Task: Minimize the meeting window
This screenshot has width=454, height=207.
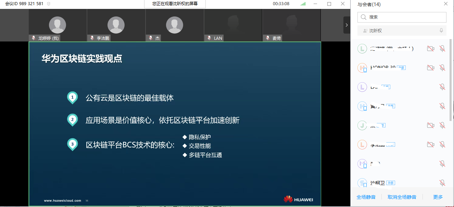Action: 316,4
